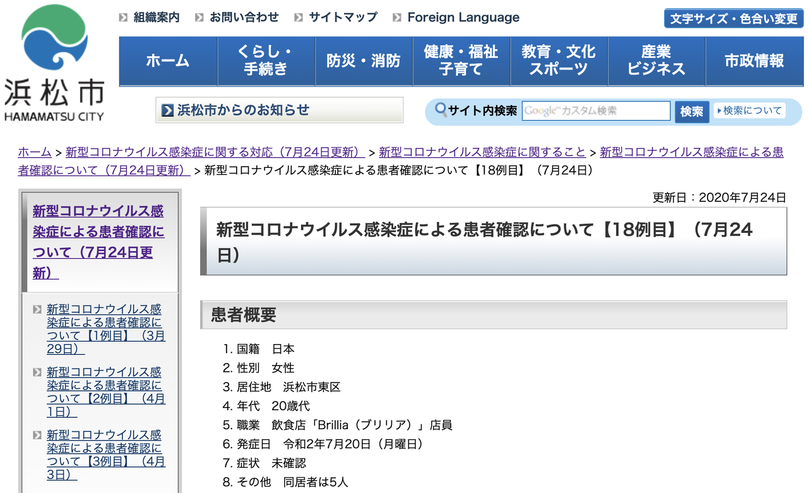Image resolution: width=808 pixels, height=493 pixels.
Task: Open the 教育・文化 スポーツ navigation tab
Action: (x=559, y=61)
